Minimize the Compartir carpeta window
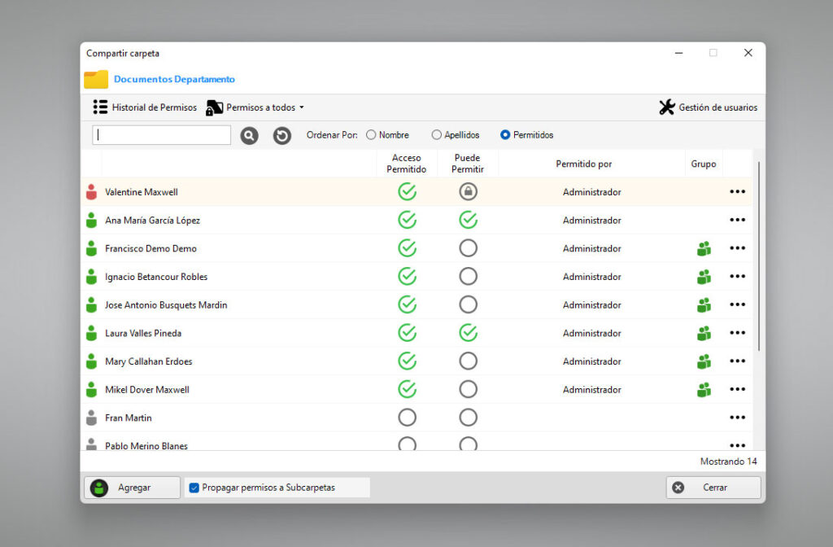 [679, 53]
